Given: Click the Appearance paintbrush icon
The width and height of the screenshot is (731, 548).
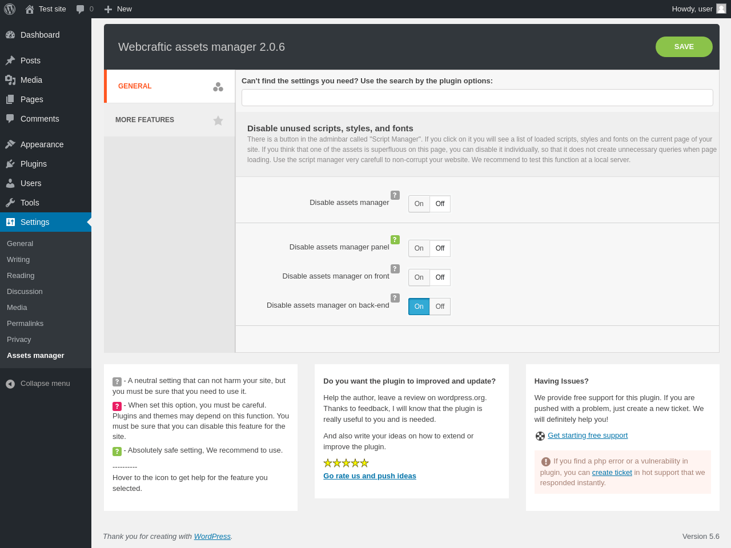Looking at the screenshot, I should 10,144.
